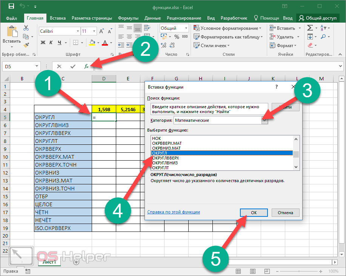Align text left in cell
Viewport: 346px width, 276px height.
121,36
